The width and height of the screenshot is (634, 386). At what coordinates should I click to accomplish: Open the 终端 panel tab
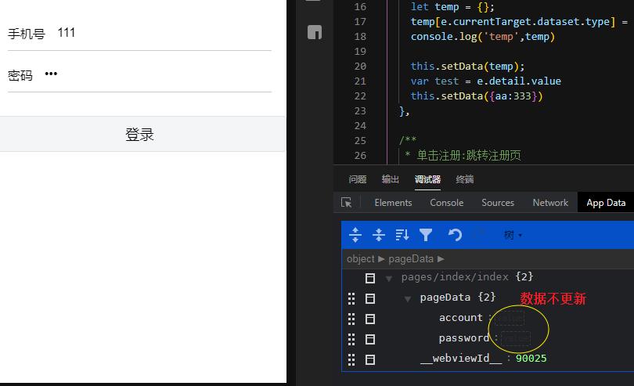(x=465, y=179)
